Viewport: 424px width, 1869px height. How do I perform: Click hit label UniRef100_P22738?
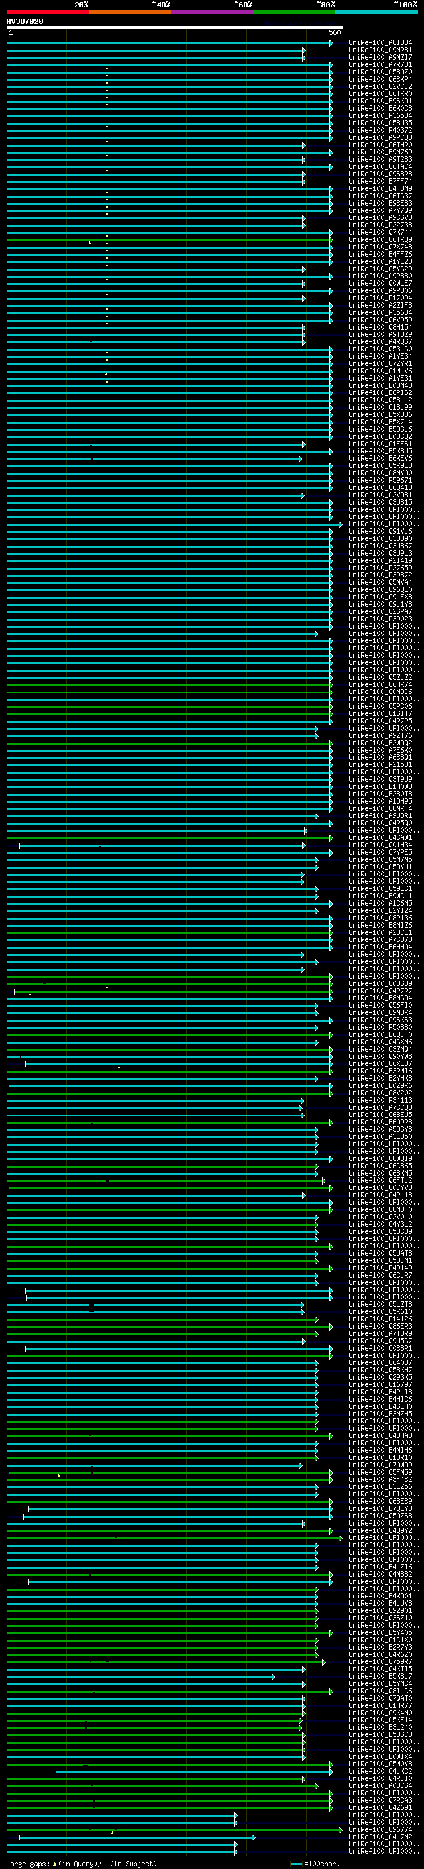click(x=380, y=225)
